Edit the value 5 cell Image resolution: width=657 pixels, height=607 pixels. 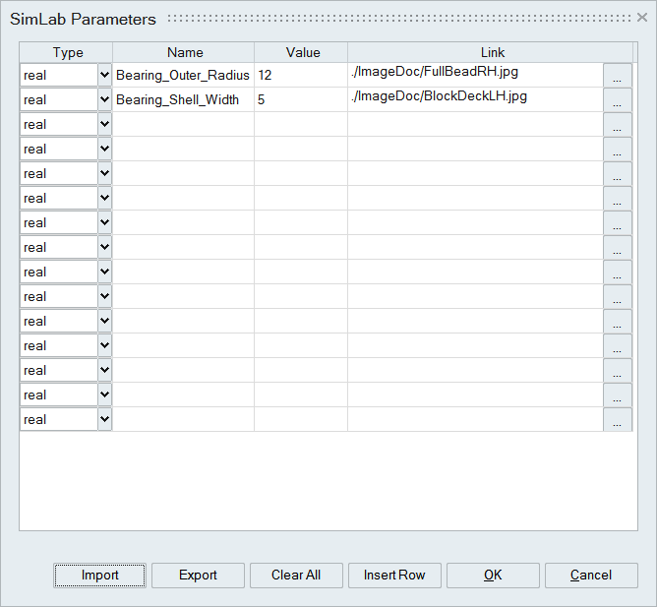click(x=300, y=100)
